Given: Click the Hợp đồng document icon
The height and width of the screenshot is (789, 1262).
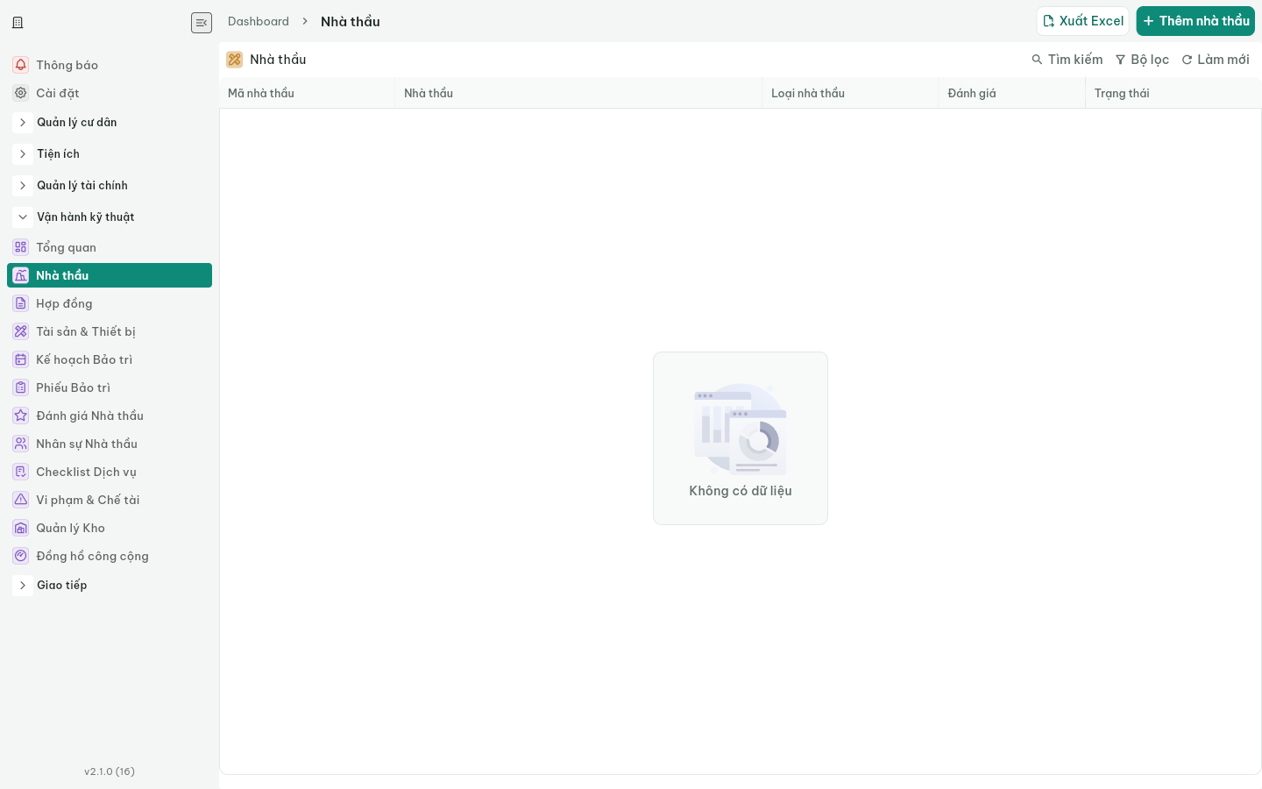Looking at the screenshot, I should point(21,303).
